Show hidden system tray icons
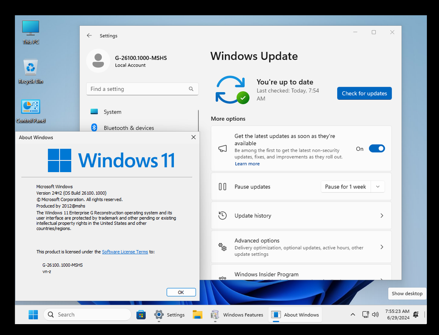This screenshot has width=439, height=335. (353, 314)
